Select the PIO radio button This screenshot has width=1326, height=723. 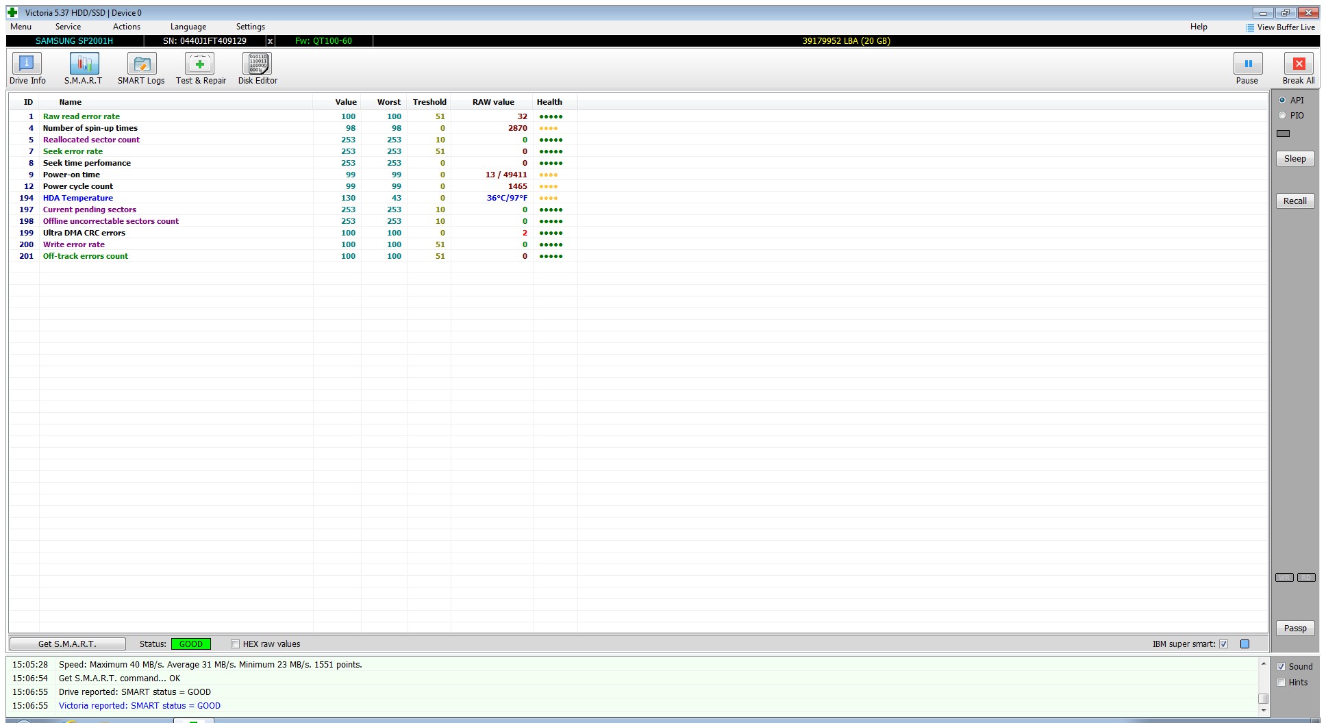click(x=1282, y=115)
